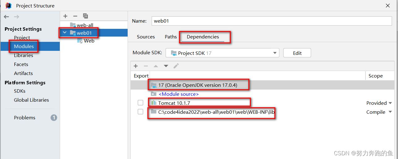The image size is (398, 159).
Task: Select the web-all module in tree
Action: tap(85, 25)
